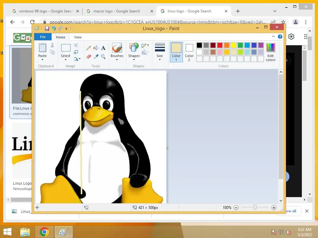
Task: Pick the black color swatch
Action: pos(199,45)
